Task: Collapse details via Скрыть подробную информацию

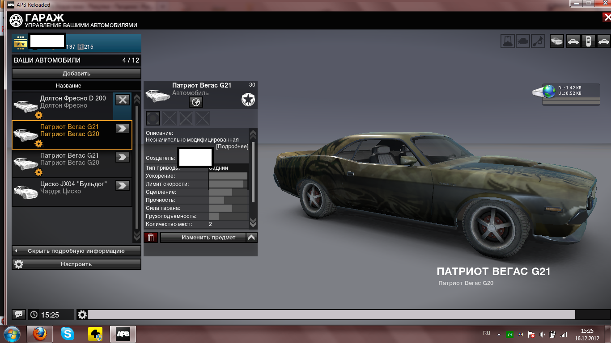Action: click(x=76, y=251)
